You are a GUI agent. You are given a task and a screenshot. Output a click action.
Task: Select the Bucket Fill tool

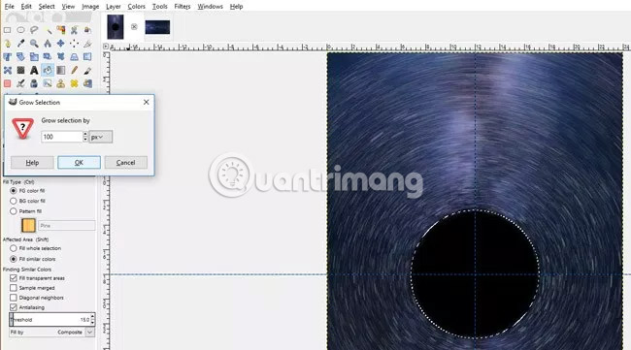[48, 71]
